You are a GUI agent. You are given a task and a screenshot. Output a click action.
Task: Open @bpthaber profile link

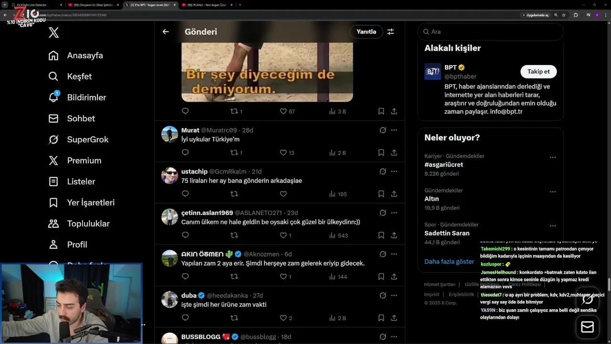pyautogui.click(x=460, y=76)
